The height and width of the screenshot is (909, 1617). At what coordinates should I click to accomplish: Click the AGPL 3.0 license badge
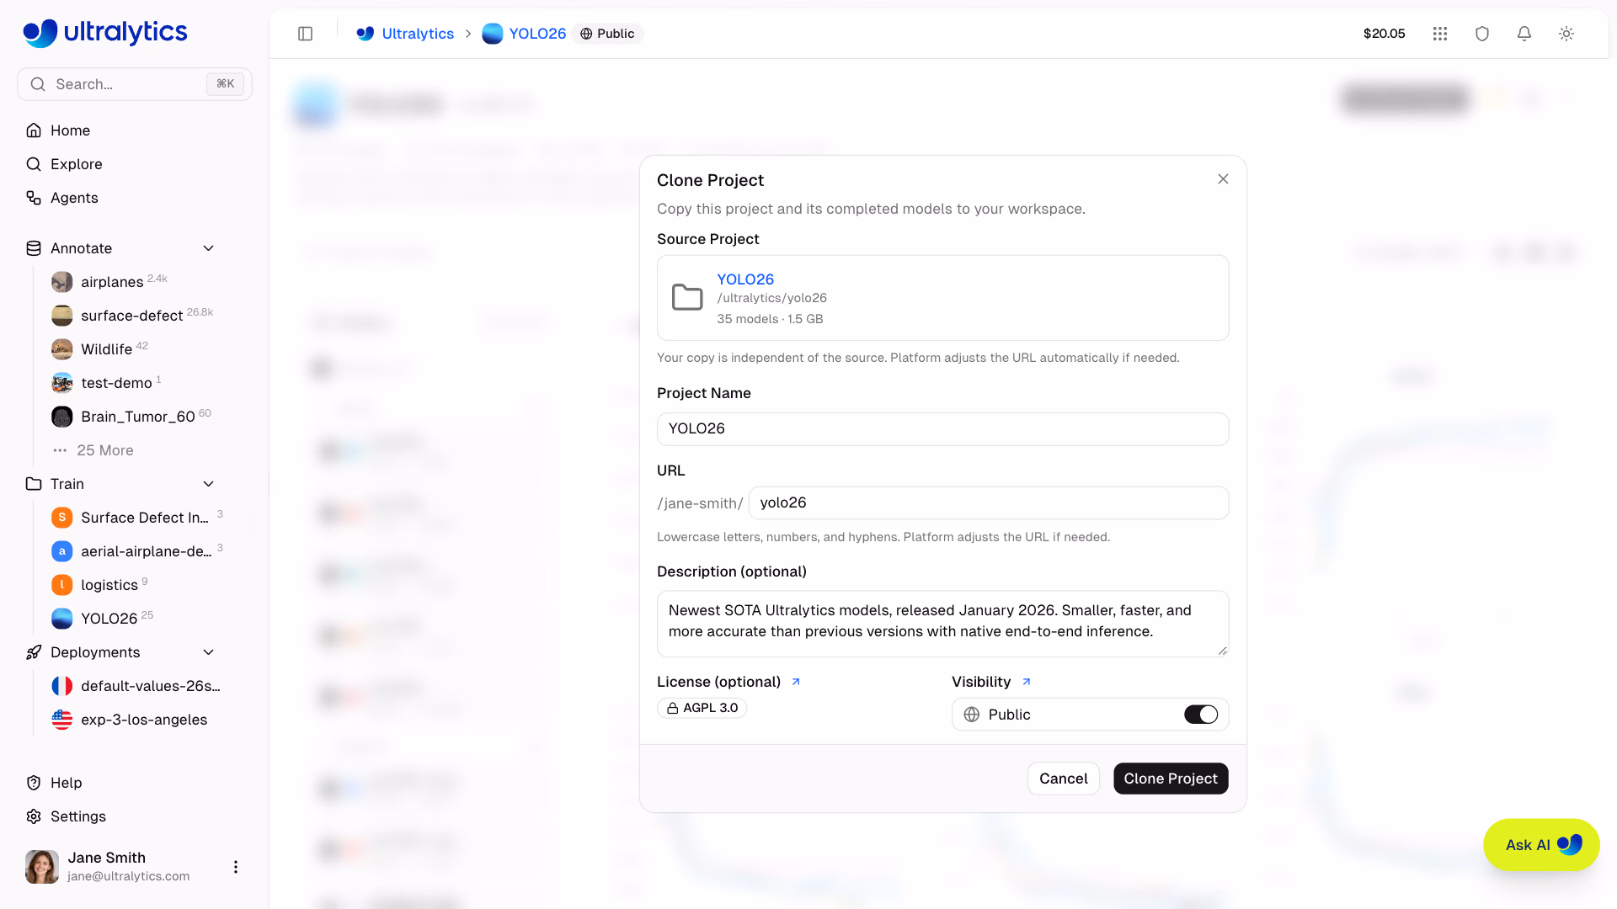pos(702,708)
